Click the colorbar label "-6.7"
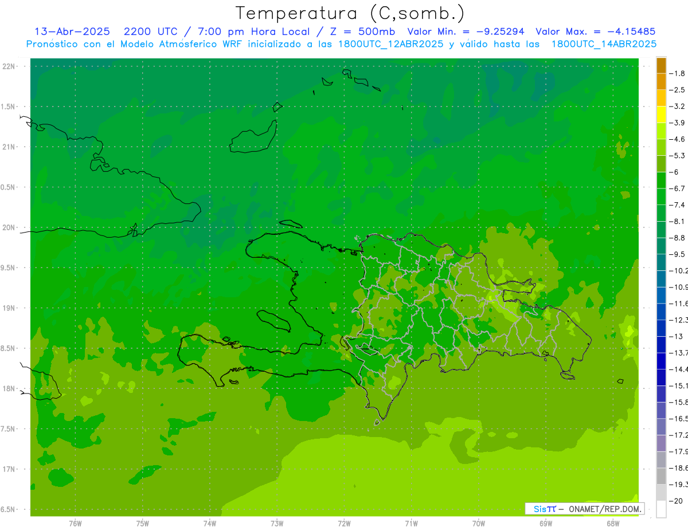The height and width of the screenshot is (531, 688). 678,188
